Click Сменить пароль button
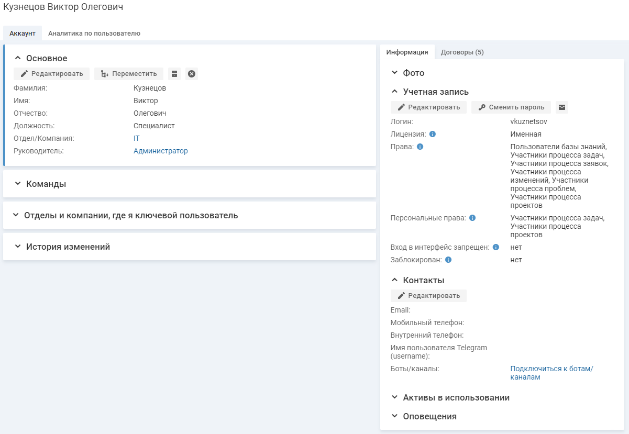This screenshot has width=629, height=434. click(x=511, y=107)
